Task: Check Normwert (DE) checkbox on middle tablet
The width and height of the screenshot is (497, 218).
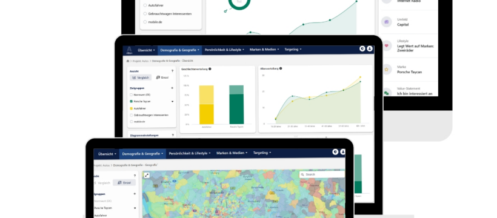Action: pos(132,94)
